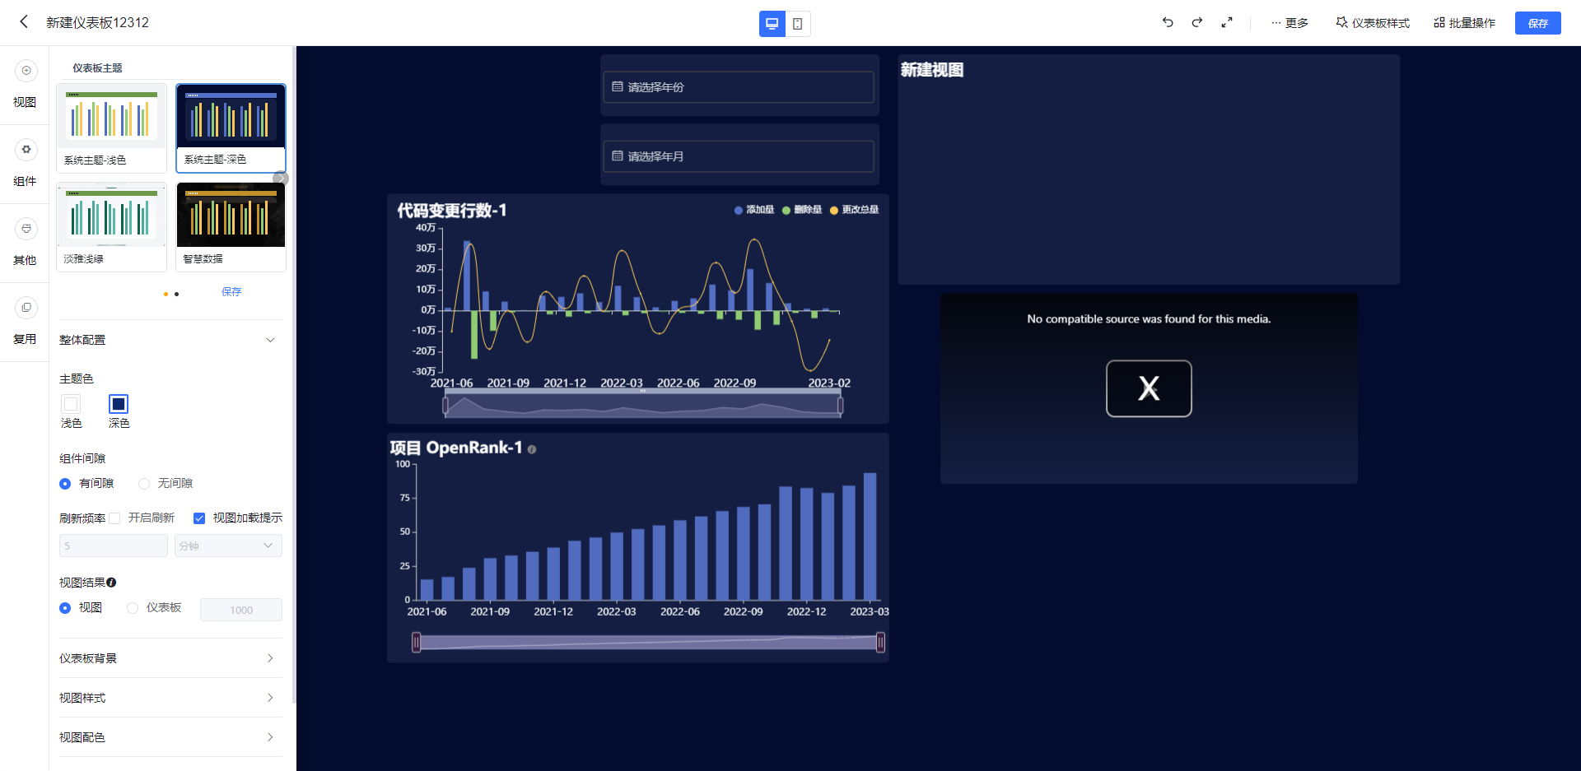Image resolution: width=1581 pixels, height=771 pixels.
Task: Dismiss media error with X button
Action: (x=1149, y=388)
